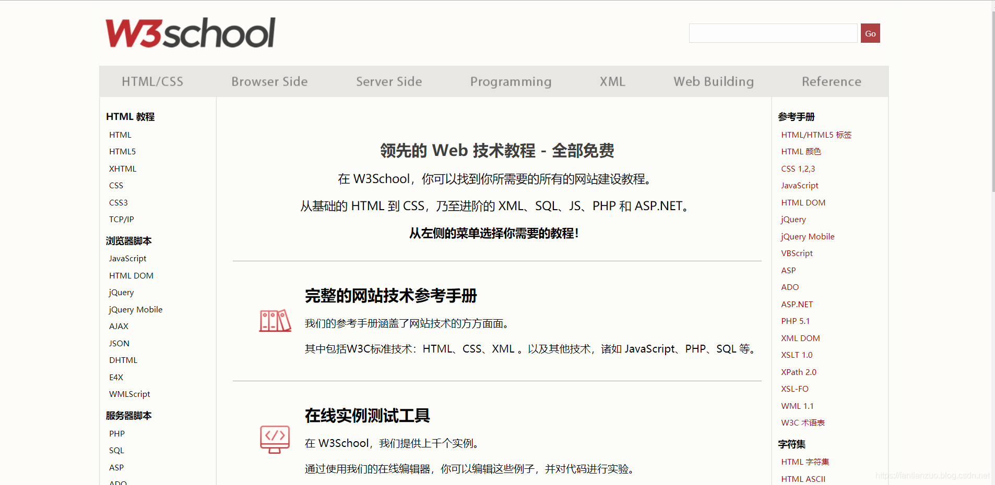This screenshot has width=995, height=485.
Task: Click the 浏览器脚本 section heading
Action: (129, 241)
